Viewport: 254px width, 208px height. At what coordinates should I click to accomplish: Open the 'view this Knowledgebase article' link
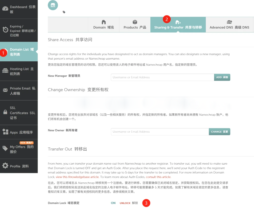77,177
